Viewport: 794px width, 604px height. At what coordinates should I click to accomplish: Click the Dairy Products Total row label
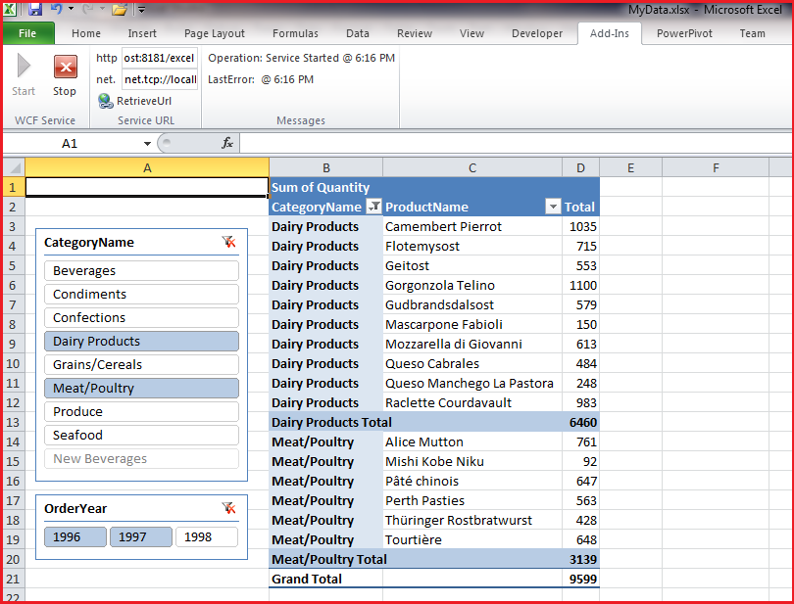pyautogui.click(x=331, y=422)
